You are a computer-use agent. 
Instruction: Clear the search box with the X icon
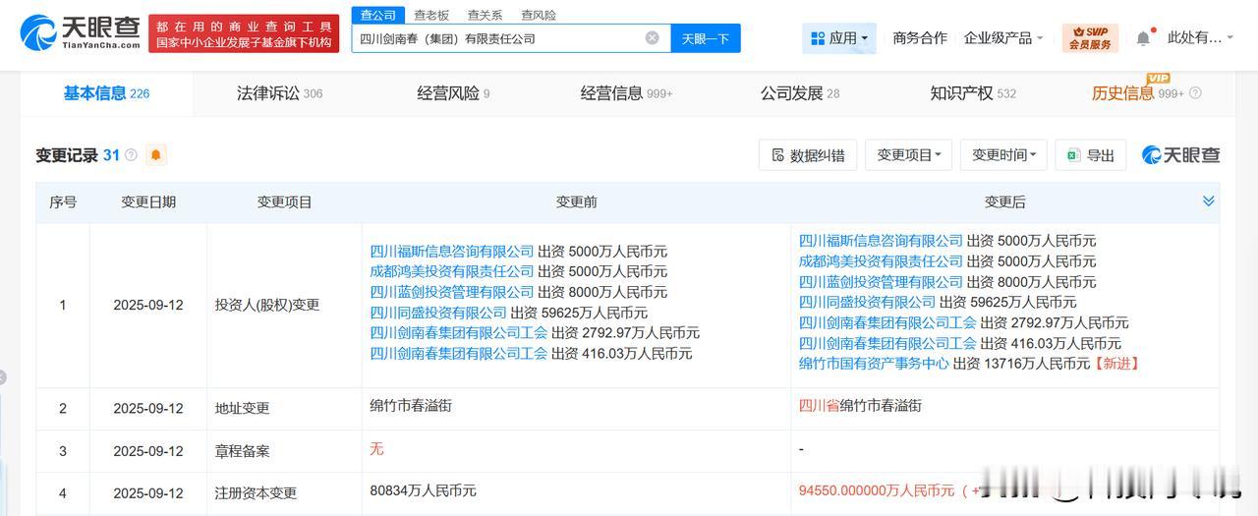(652, 38)
